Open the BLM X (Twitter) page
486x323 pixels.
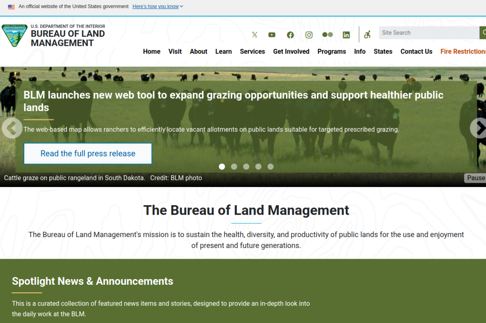[x=254, y=35]
